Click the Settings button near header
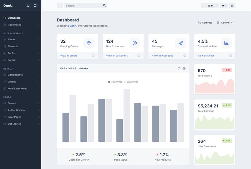This screenshot has width=251, height=169. pos(205,23)
